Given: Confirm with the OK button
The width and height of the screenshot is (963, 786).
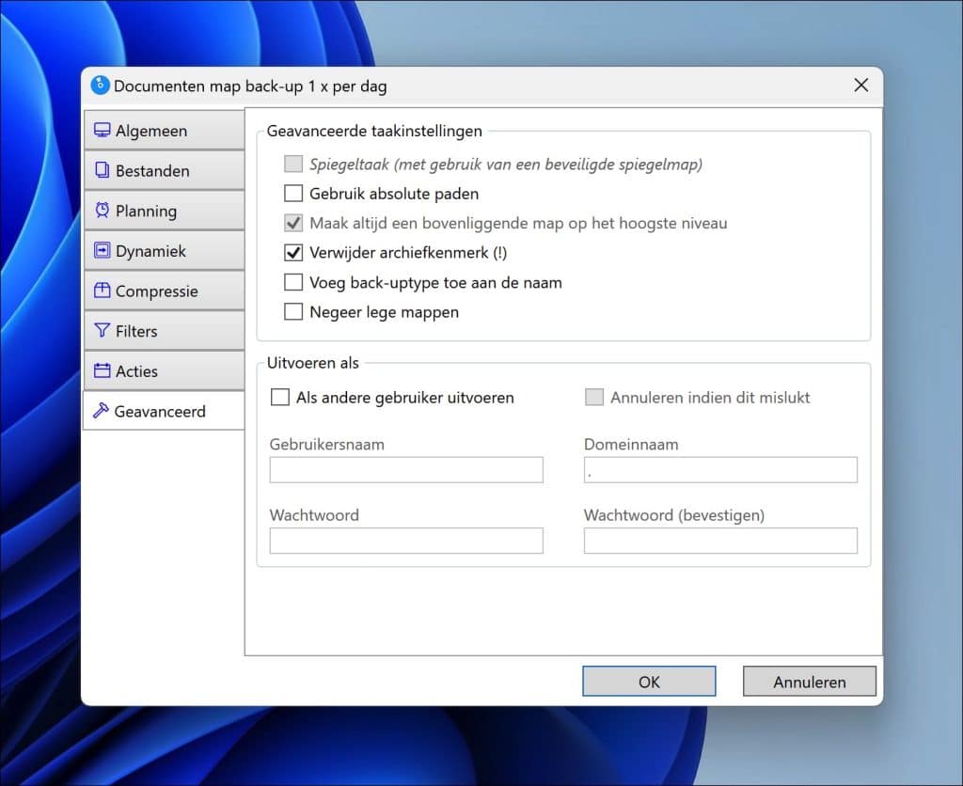Looking at the screenshot, I should point(649,682).
